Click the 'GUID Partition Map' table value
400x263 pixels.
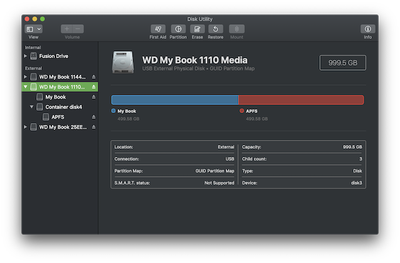215,171
